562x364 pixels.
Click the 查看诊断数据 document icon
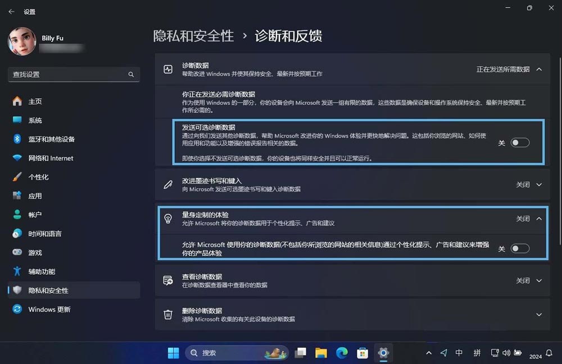tap(168, 280)
